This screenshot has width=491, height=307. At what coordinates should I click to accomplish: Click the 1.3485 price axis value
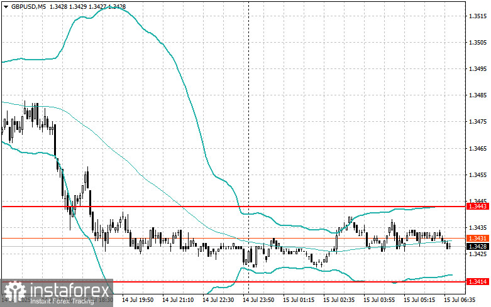point(478,95)
